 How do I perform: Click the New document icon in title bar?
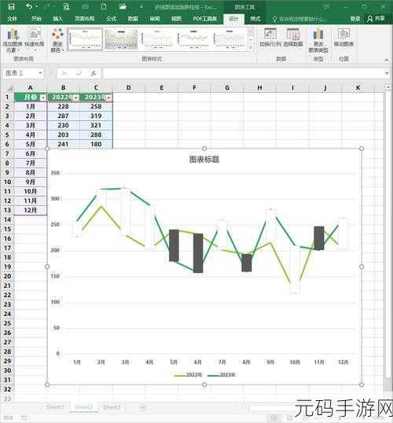click(104, 6)
